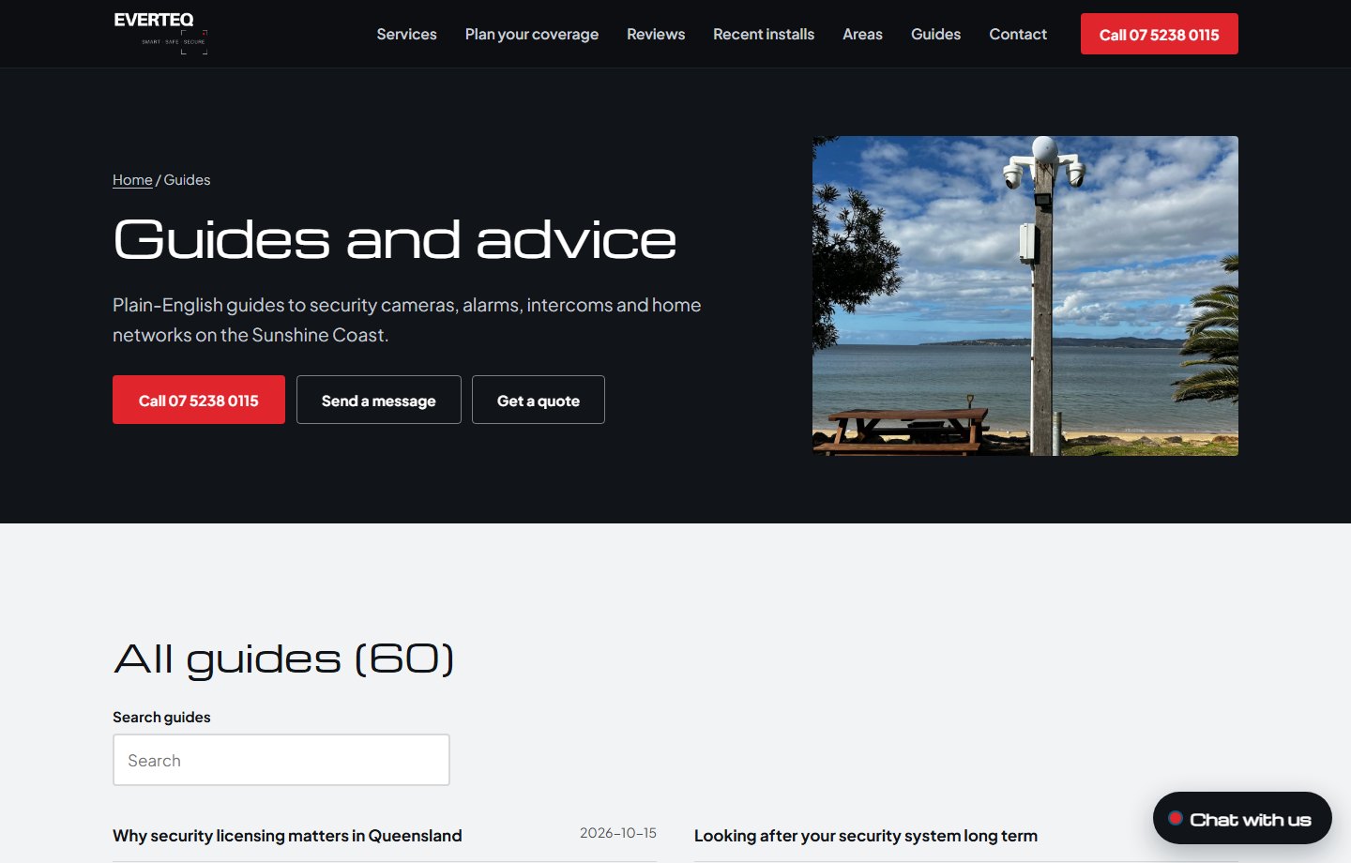Open the Contact page link

(x=1018, y=34)
